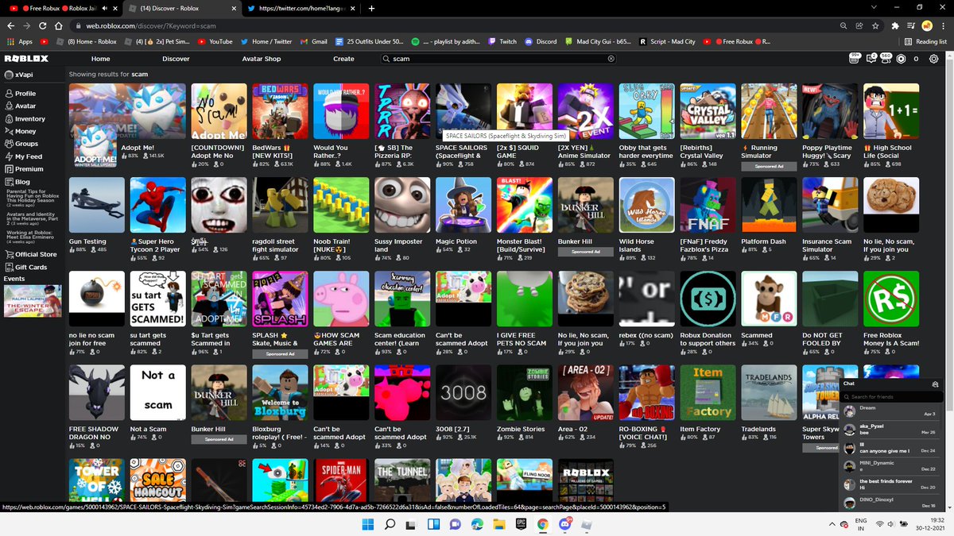954x536 pixels.
Task: Open the Create navigation tab
Action: point(343,59)
